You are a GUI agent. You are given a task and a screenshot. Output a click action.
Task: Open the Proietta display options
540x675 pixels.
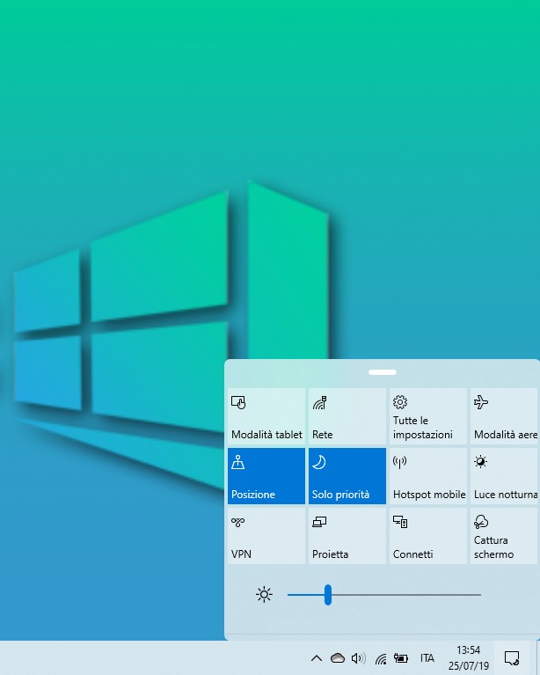pyautogui.click(x=347, y=536)
